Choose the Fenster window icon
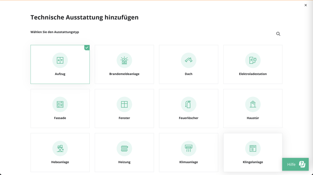This screenshot has width=313, height=175. 124,105
